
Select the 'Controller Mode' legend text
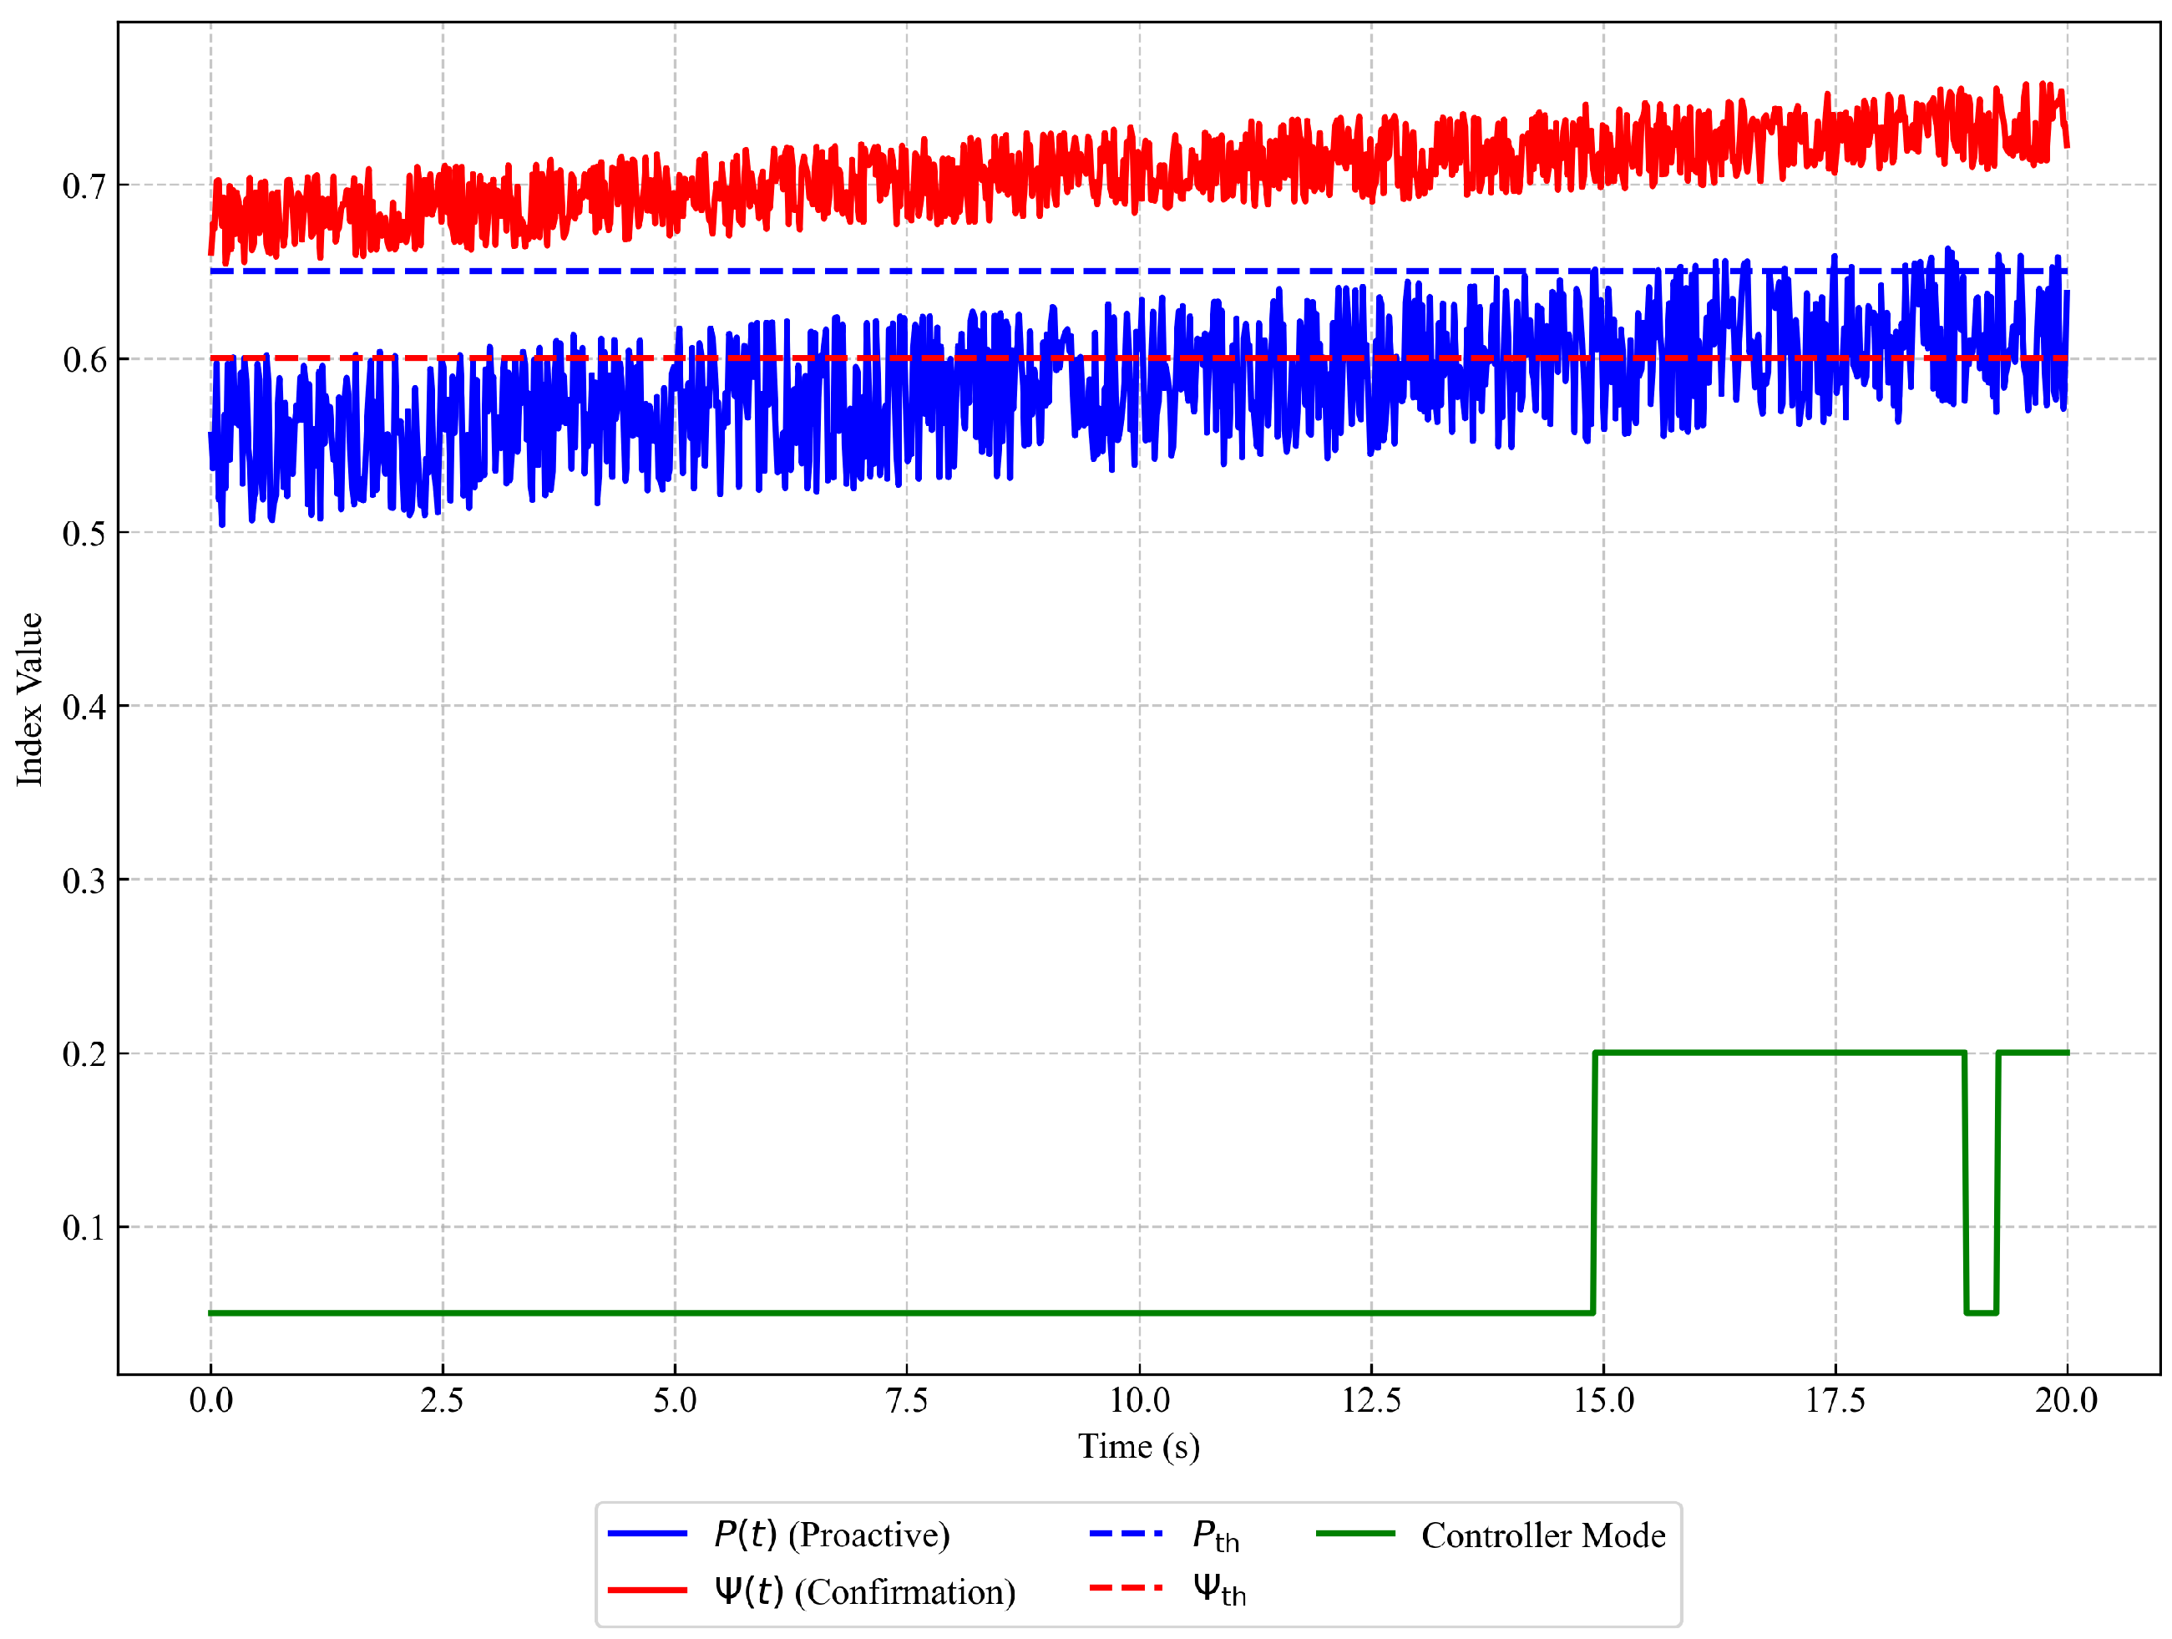pyautogui.click(x=1542, y=1535)
